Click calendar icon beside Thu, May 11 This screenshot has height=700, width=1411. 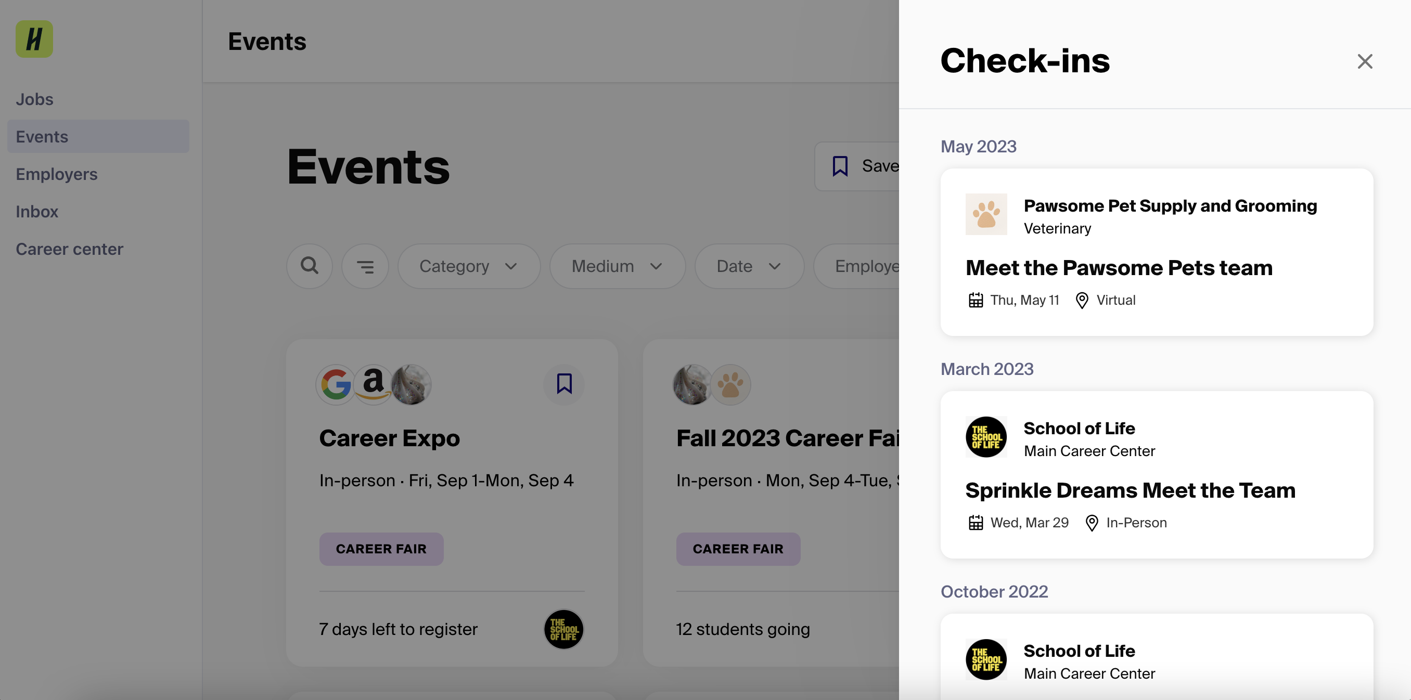coord(976,300)
